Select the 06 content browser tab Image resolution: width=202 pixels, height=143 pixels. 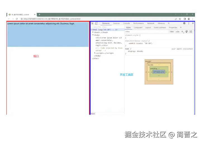[20, 15]
